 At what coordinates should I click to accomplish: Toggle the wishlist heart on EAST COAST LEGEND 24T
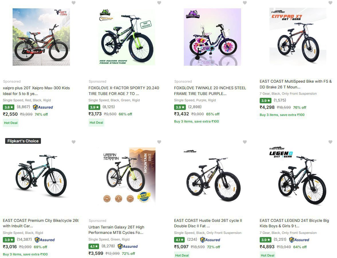tap(330, 142)
